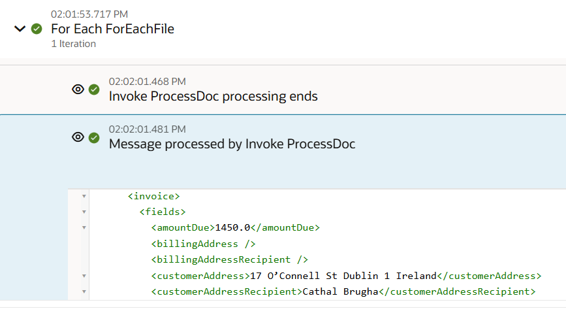Fold the amountDue line arrow
Image resolution: width=566 pixels, height=313 pixels.
click(x=84, y=227)
